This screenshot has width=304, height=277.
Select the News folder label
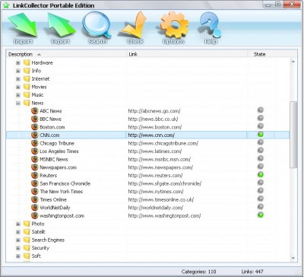[37, 103]
